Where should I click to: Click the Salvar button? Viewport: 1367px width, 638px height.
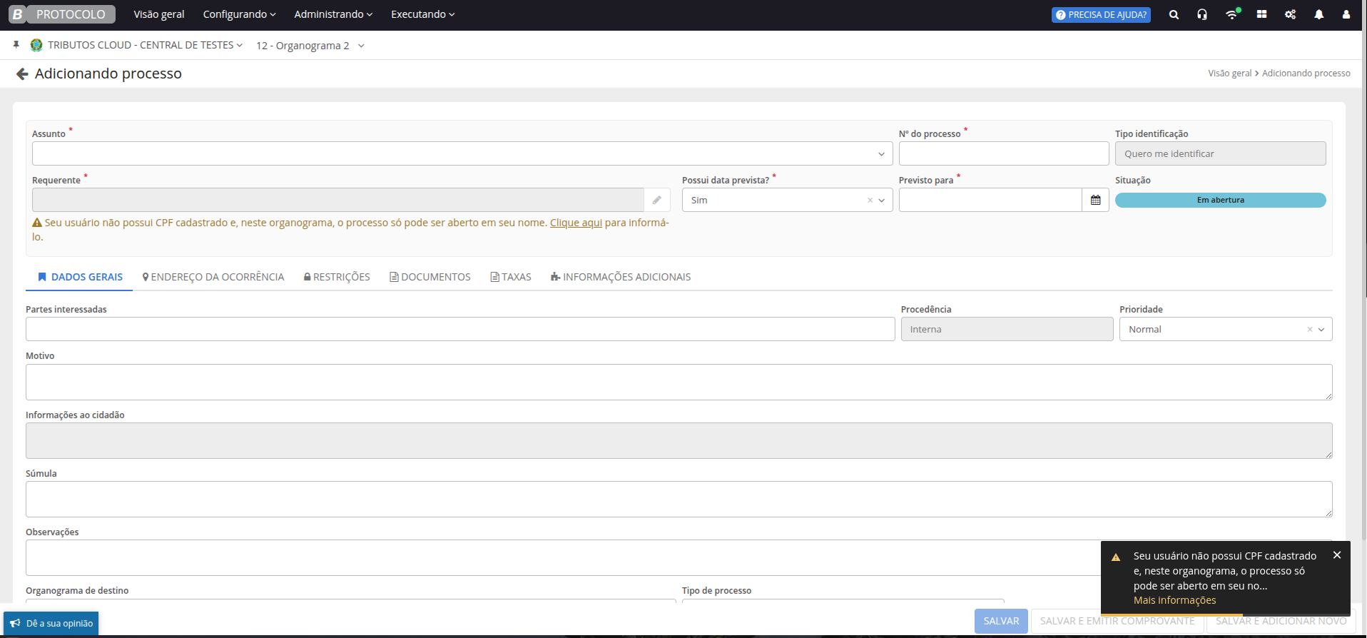pos(1001,621)
